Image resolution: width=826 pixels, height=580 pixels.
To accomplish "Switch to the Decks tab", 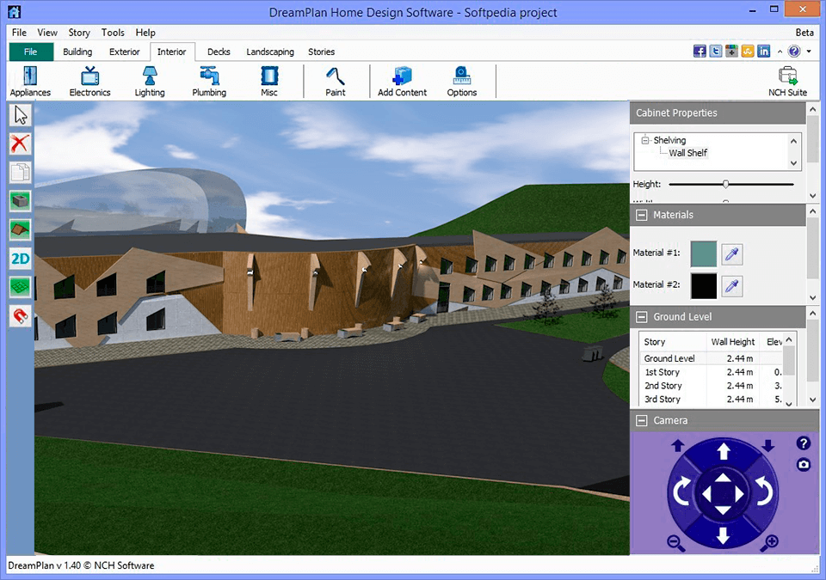I will [218, 52].
